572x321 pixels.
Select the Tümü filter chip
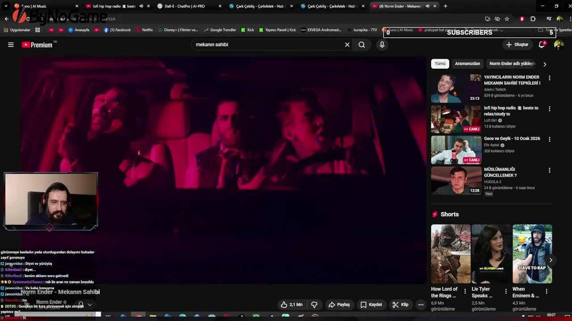coord(440,64)
